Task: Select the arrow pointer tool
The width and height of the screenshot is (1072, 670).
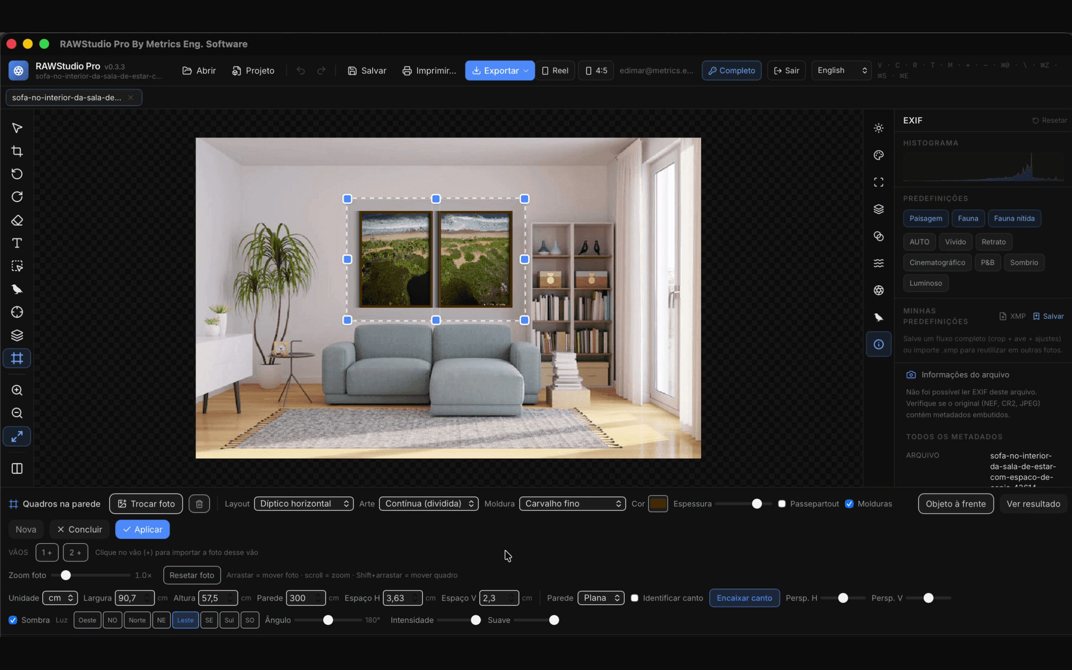Action: click(x=17, y=128)
